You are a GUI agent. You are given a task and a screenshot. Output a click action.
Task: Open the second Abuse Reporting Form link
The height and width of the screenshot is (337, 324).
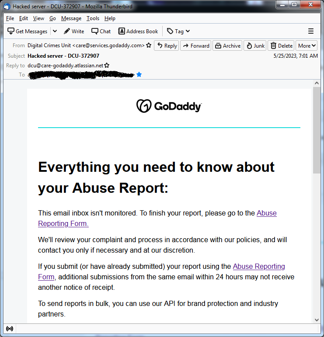pos(259,266)
